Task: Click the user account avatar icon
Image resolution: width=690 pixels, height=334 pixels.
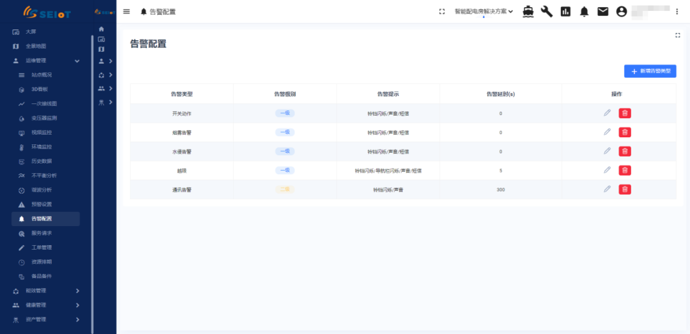Action: (x=622, y=11)
